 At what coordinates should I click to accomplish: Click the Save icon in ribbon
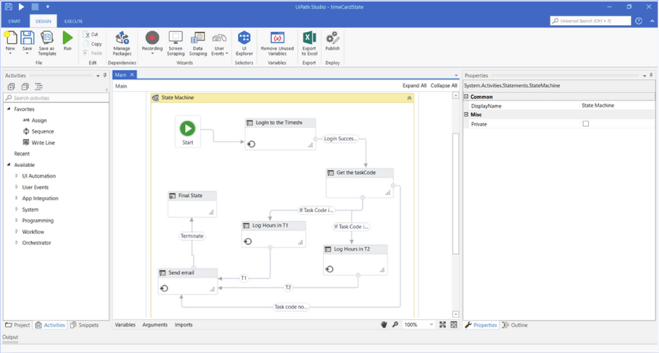[27, 38]
